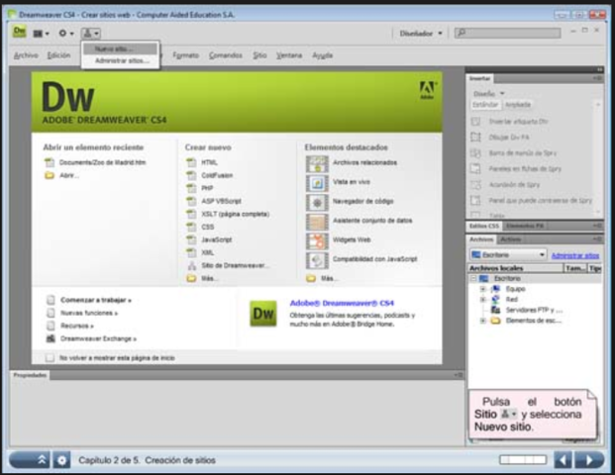Open Comenzar a trabajar link

(x=96, y=300)
